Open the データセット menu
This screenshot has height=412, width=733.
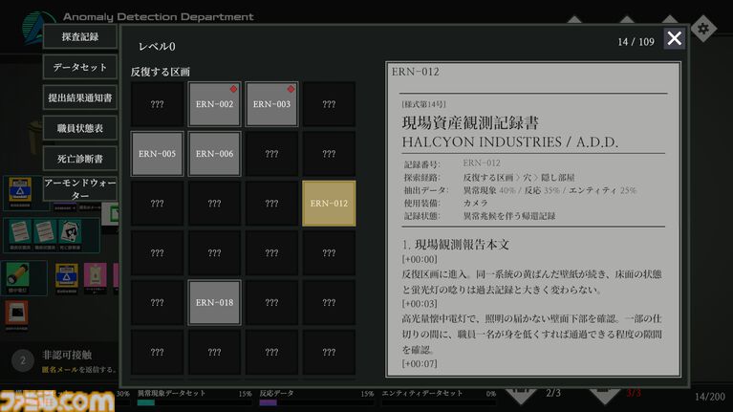(x=80, y=67)
